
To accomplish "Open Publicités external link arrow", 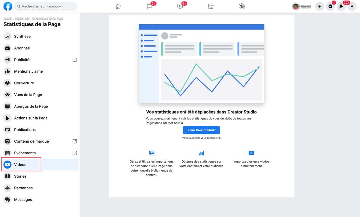I will (x=75, y=60).
